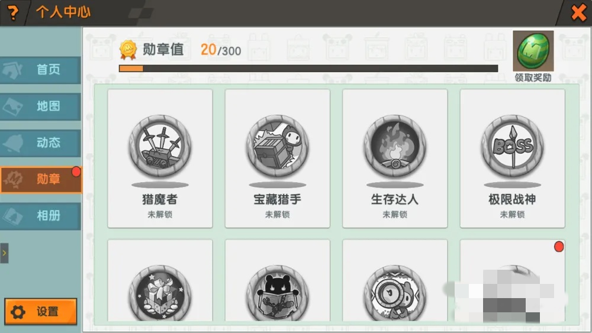
Task: Click the gold medal 勋章值 icon
Action: point(128,50)
